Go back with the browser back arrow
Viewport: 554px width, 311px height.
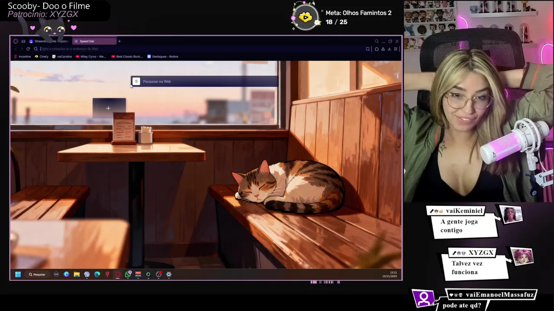[x=16, y=49]
